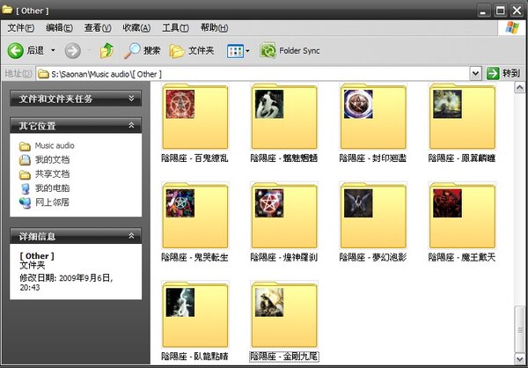
Task: Click the vertical scrollbar thumb
Action: [519, 329]
